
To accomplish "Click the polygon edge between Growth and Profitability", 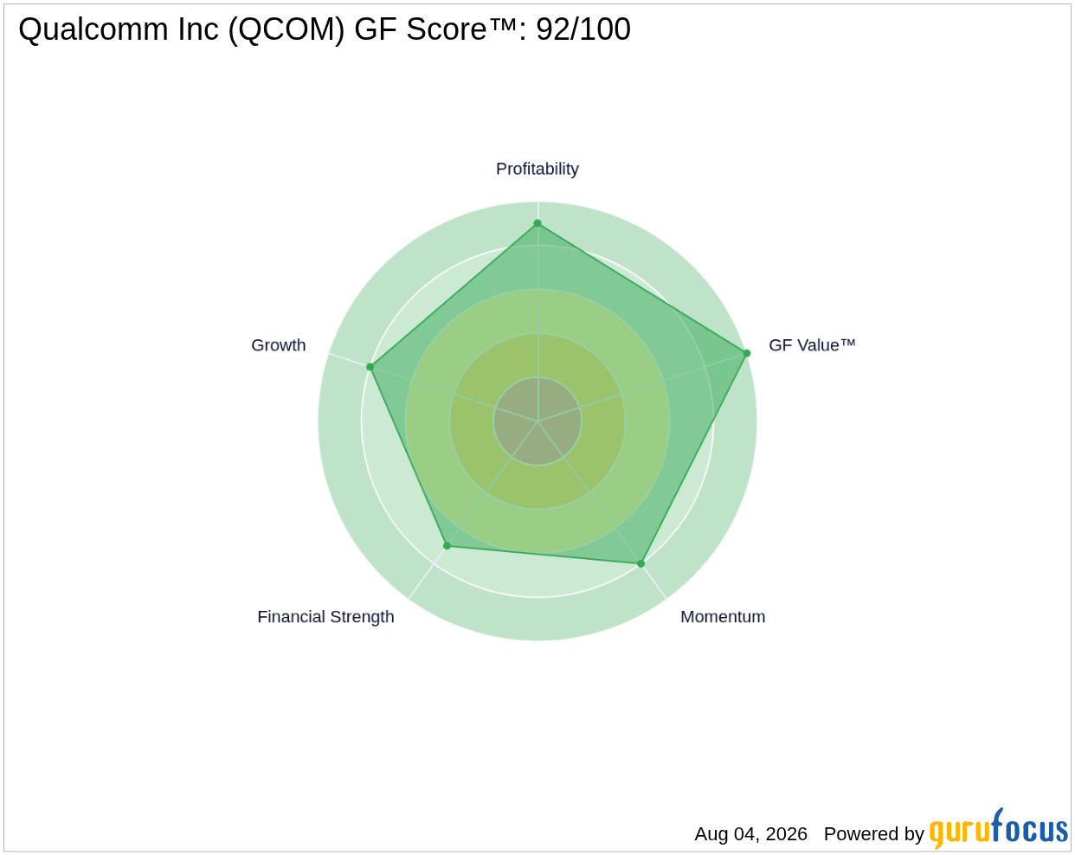I will tap(454, 295).
